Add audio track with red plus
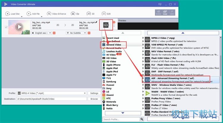 pyautogui.click(x=54, y=33)
